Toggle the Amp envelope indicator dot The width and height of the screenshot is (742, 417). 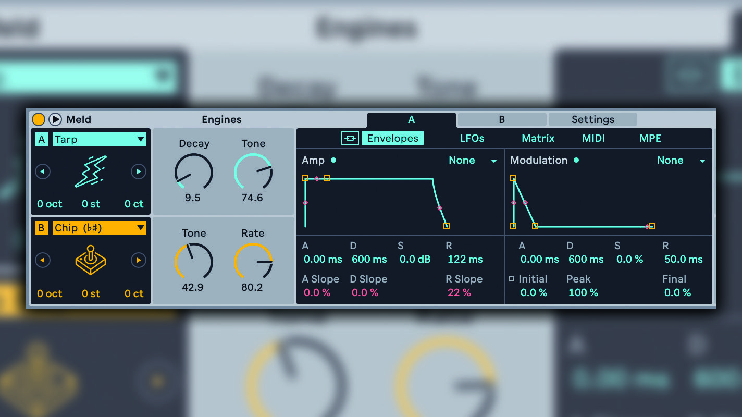click(333, 161)
